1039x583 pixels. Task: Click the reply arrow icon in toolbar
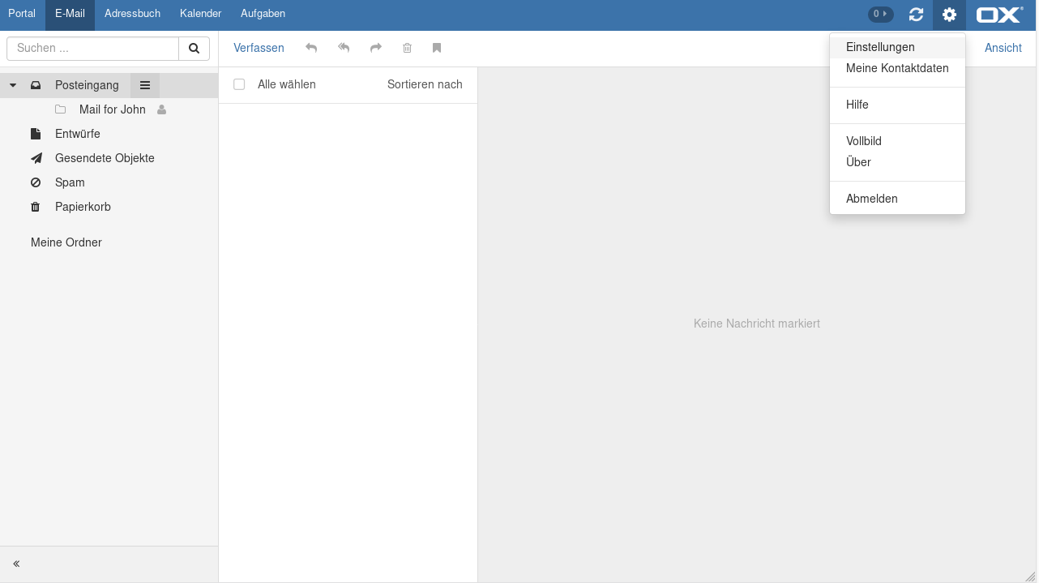pos(311,48)
